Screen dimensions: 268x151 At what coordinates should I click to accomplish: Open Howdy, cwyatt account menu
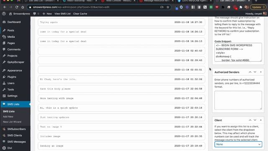[x=256, y=14]
